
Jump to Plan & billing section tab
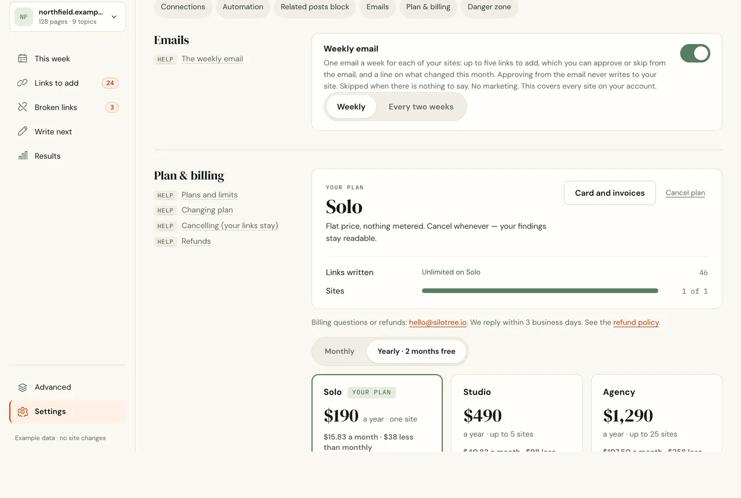click(428, 7)
